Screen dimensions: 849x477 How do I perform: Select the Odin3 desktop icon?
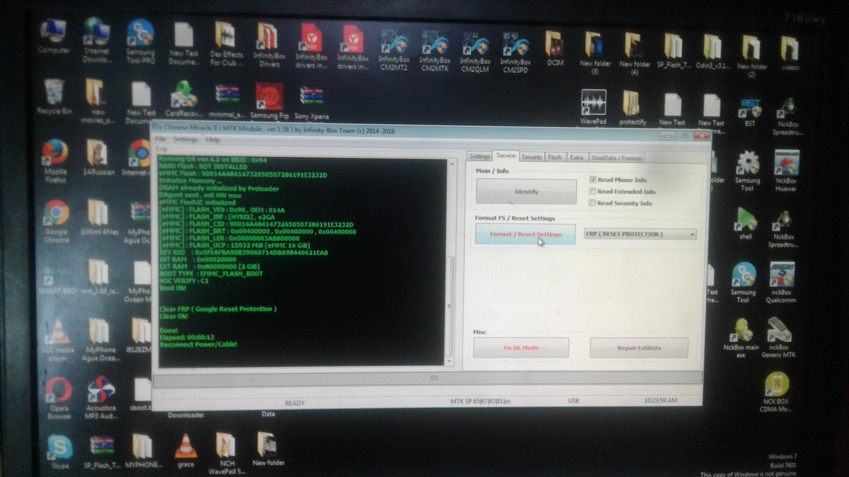(712, 52)
